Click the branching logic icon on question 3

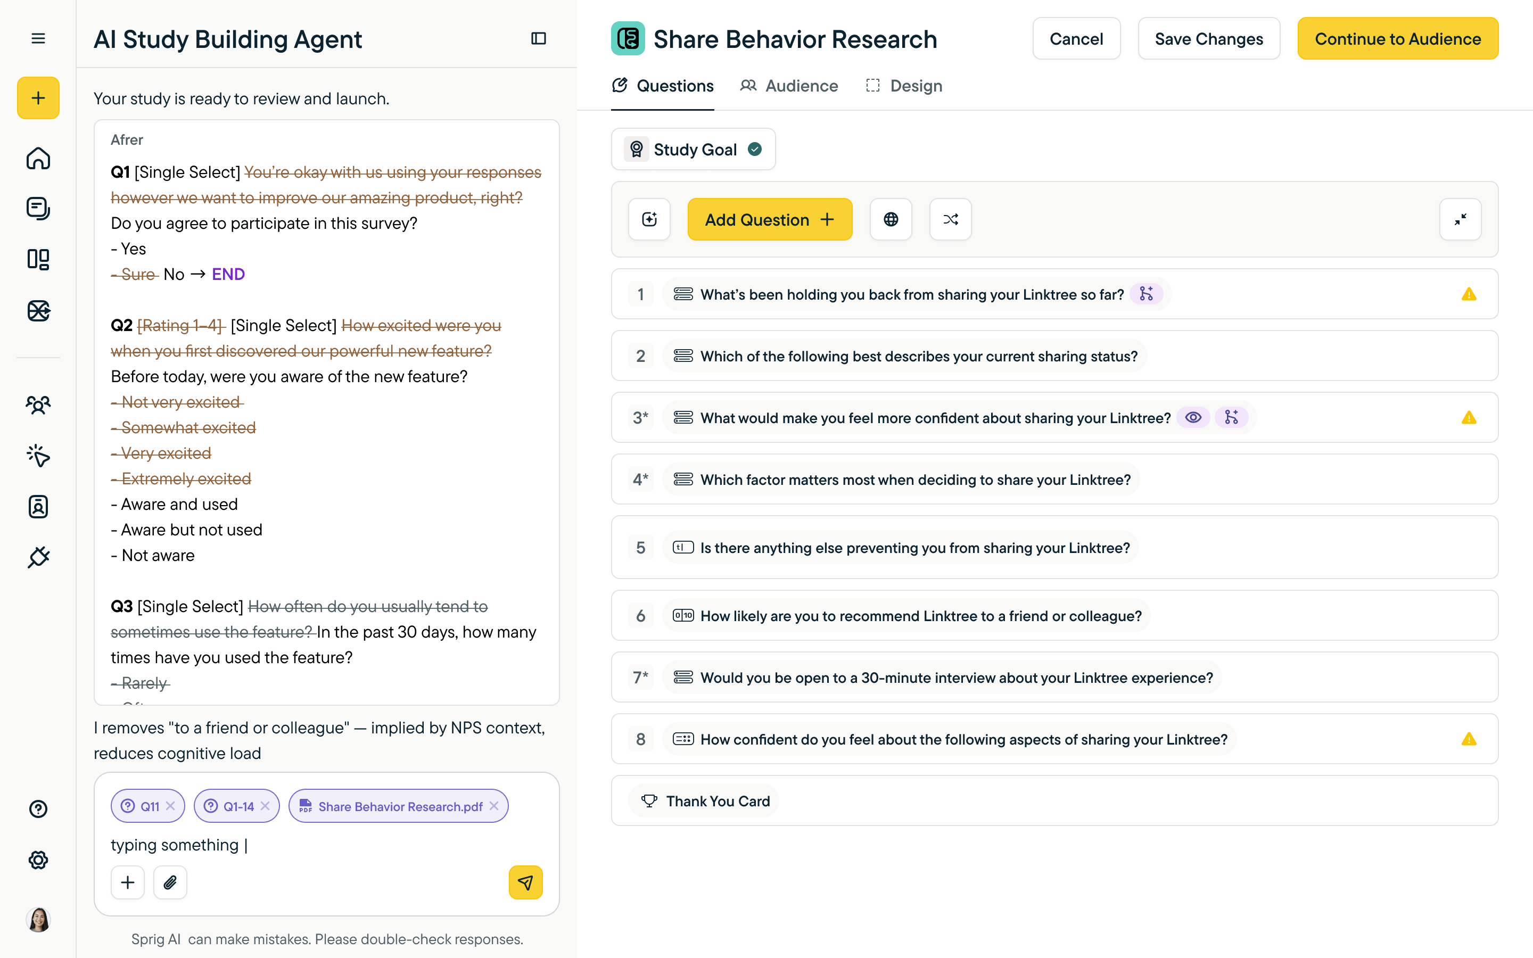(1232, 418)
